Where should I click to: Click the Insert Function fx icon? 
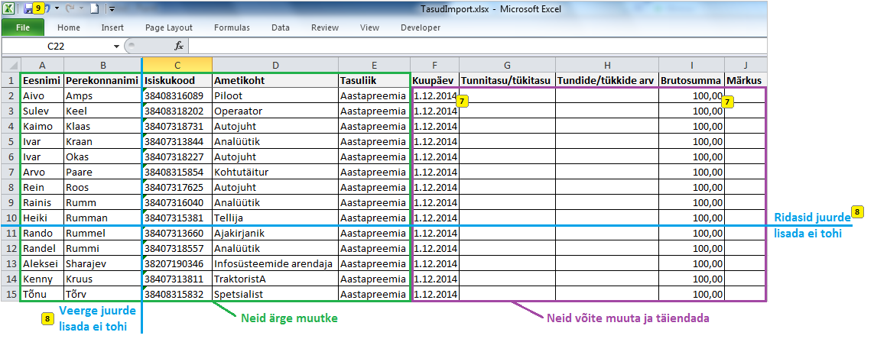(x=179, y=47)
